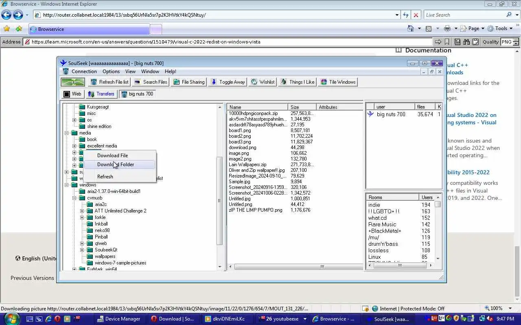Click the green banner image on SoulSeek toolbar

73,82
